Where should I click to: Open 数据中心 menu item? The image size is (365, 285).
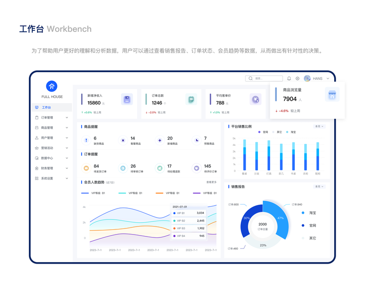click(x=52, y=158)
